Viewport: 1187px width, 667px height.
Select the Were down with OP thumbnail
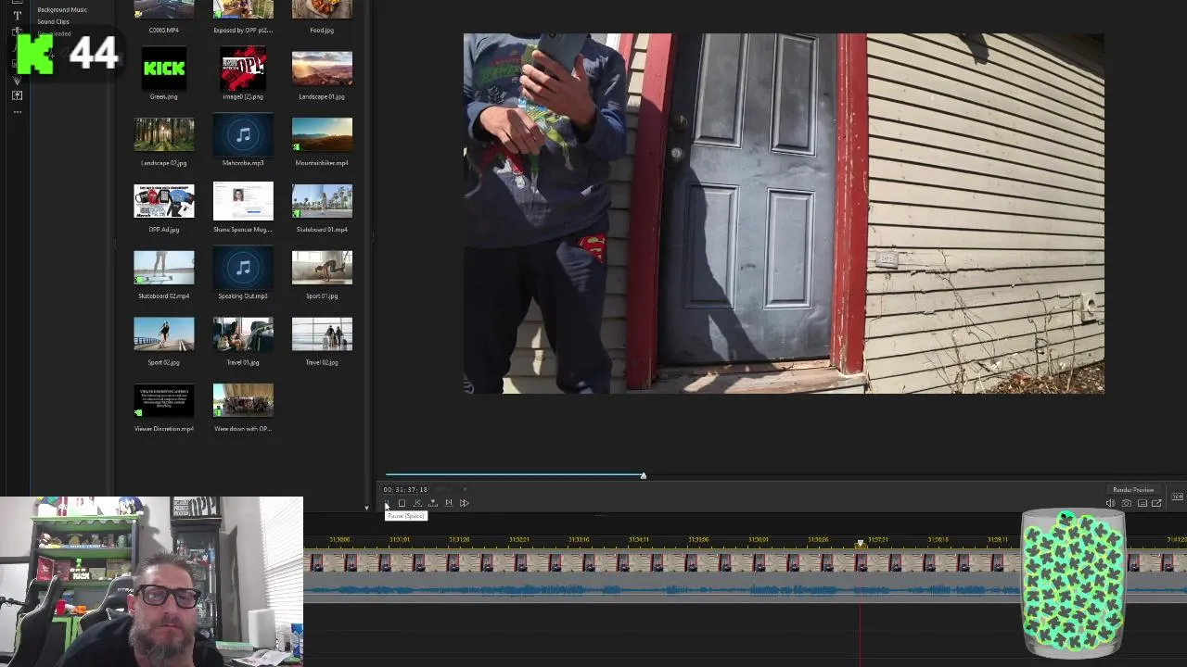point(243,400)
